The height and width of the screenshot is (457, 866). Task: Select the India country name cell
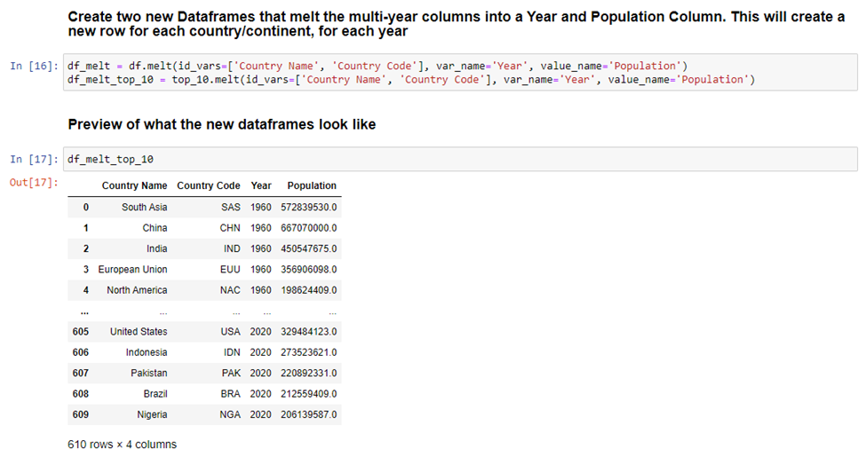tap(157, 248)
